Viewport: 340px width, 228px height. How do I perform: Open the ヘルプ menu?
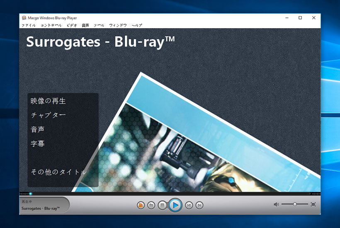pos(137,25)
